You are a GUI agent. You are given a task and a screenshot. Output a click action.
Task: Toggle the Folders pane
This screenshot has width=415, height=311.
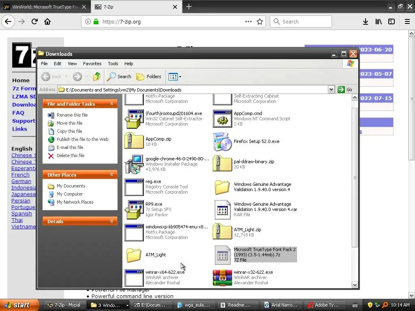tap(148, 77)
